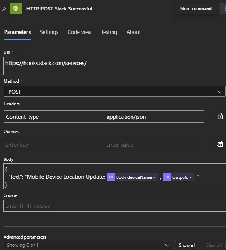Open the Code view tab
Screen dimensions: 226x250
(x=79, y=32)
